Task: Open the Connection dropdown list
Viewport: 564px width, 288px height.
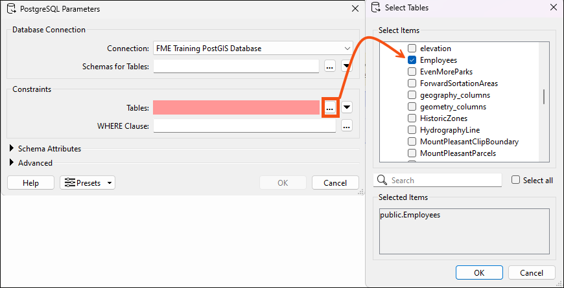Action: click(x=253, y=48)
